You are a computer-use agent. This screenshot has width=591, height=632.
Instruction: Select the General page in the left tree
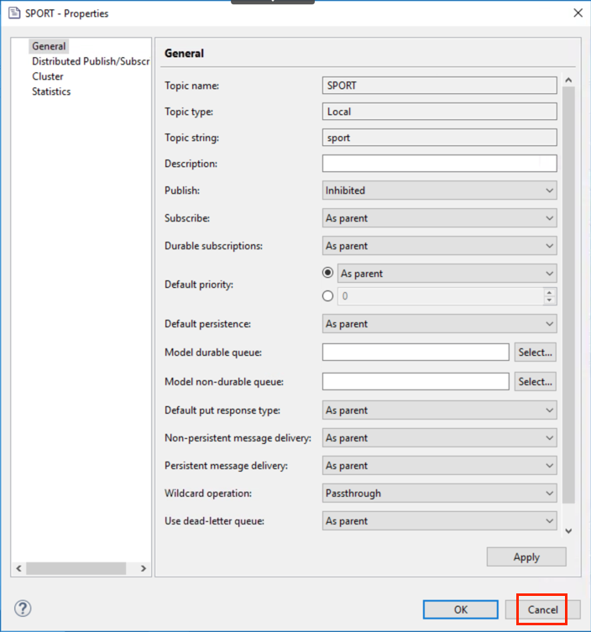[x=49, y=46]
